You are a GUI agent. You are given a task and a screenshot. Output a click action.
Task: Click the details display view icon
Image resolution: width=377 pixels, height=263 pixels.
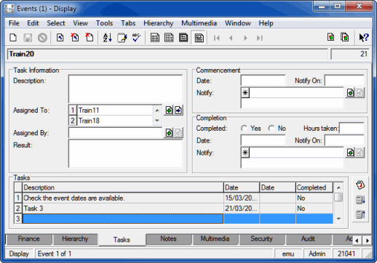tap(199, 38)
